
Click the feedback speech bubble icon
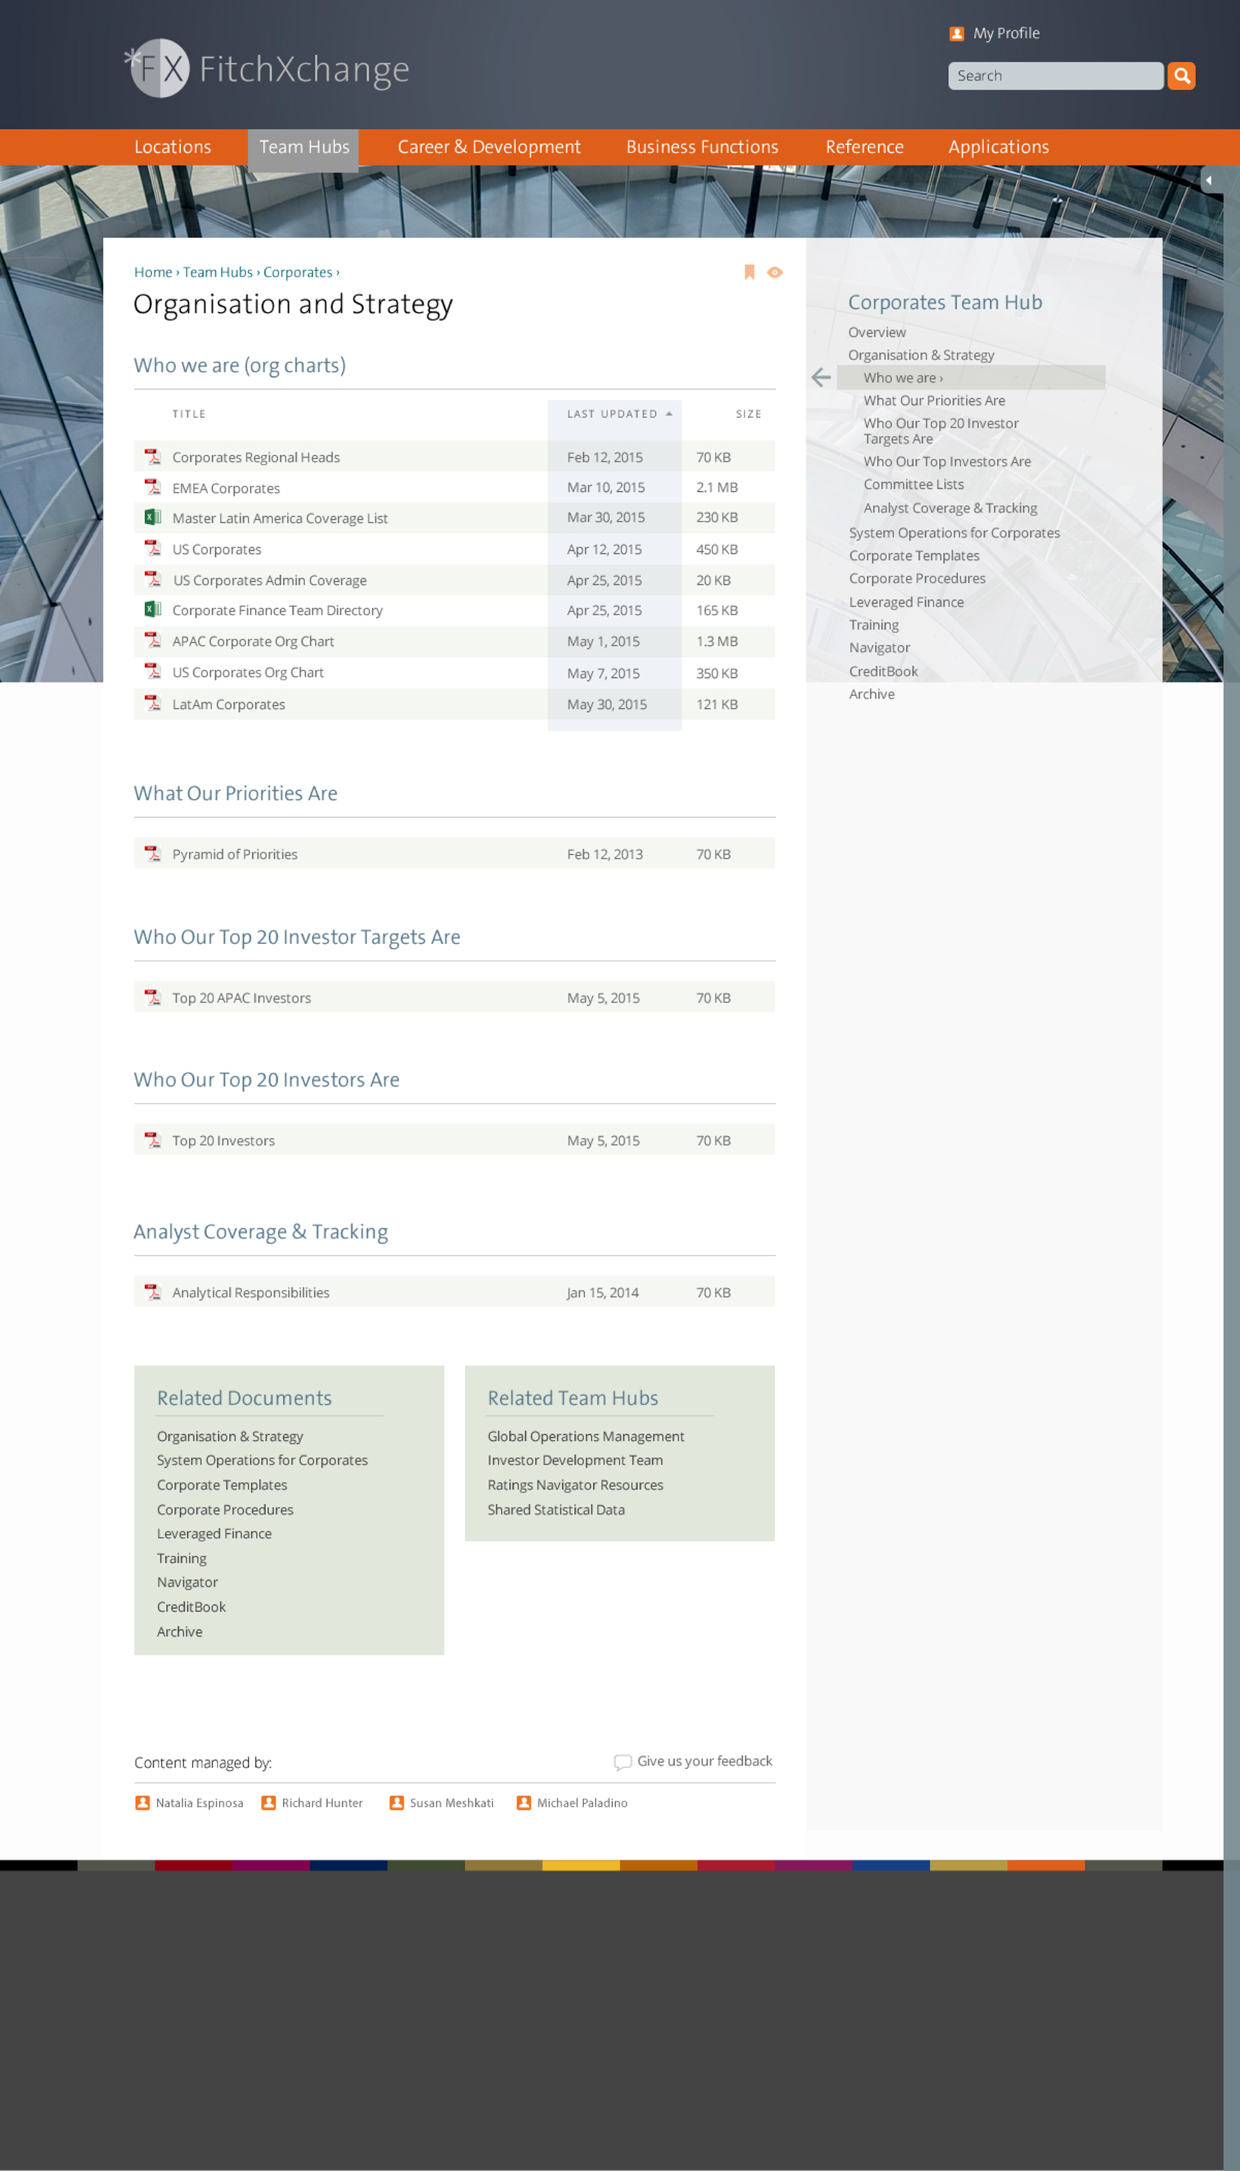623,1762
